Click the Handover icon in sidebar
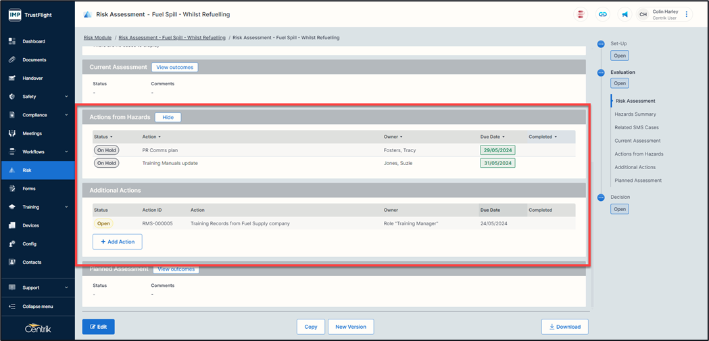709x341 pixels. [12, 78]
